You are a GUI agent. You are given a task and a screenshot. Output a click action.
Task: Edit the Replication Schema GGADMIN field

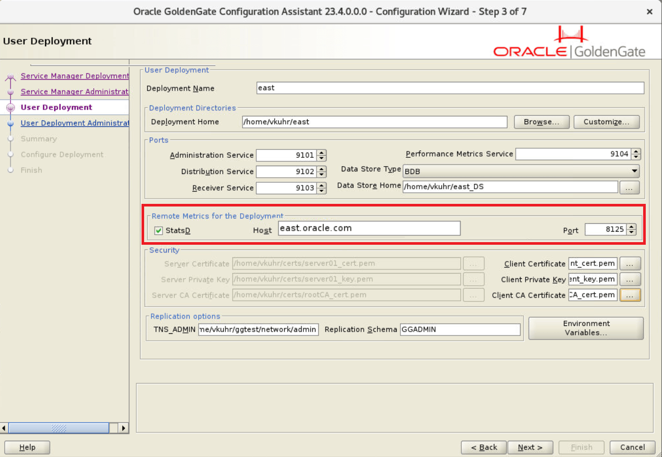click(x=460, y=329)
